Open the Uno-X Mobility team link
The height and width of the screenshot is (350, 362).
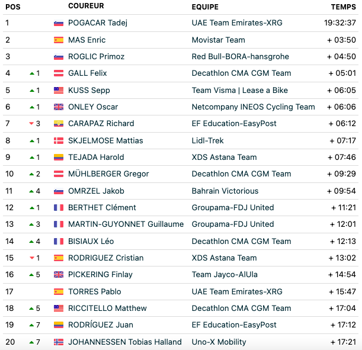point(219,342)
